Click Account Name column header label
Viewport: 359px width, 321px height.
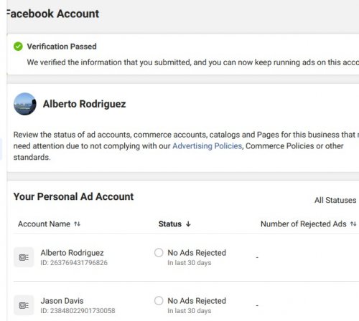tap(44, 224)
